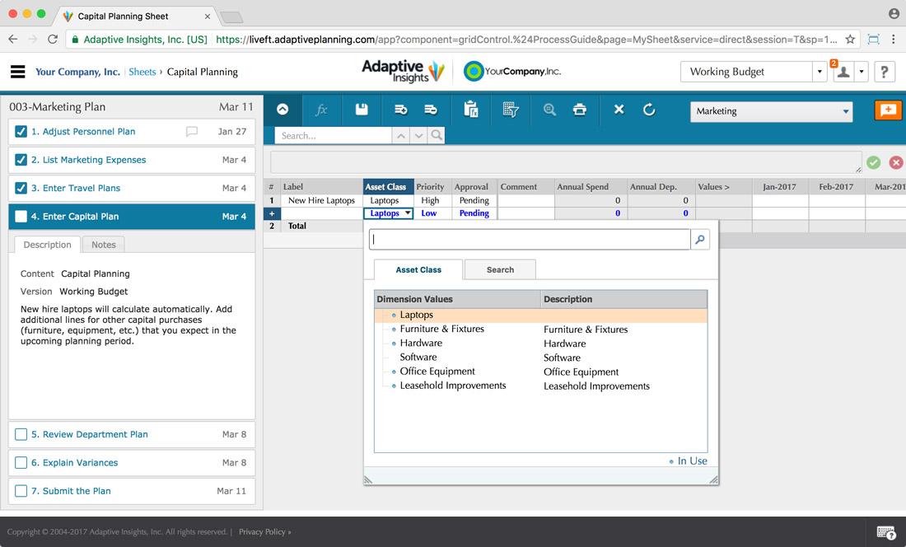Go to next search result arrow
The width and height of the screenshot is (906, 547).
pyautogui.click(x=419, y=136)
